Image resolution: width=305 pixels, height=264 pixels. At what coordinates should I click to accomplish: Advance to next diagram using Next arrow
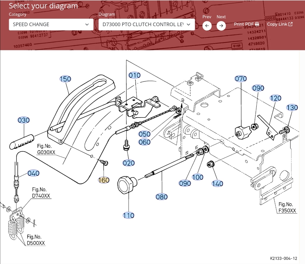pos(221,26)
